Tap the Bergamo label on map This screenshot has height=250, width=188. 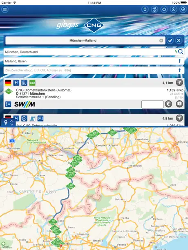pyautogui.click(x=83, y=234)
